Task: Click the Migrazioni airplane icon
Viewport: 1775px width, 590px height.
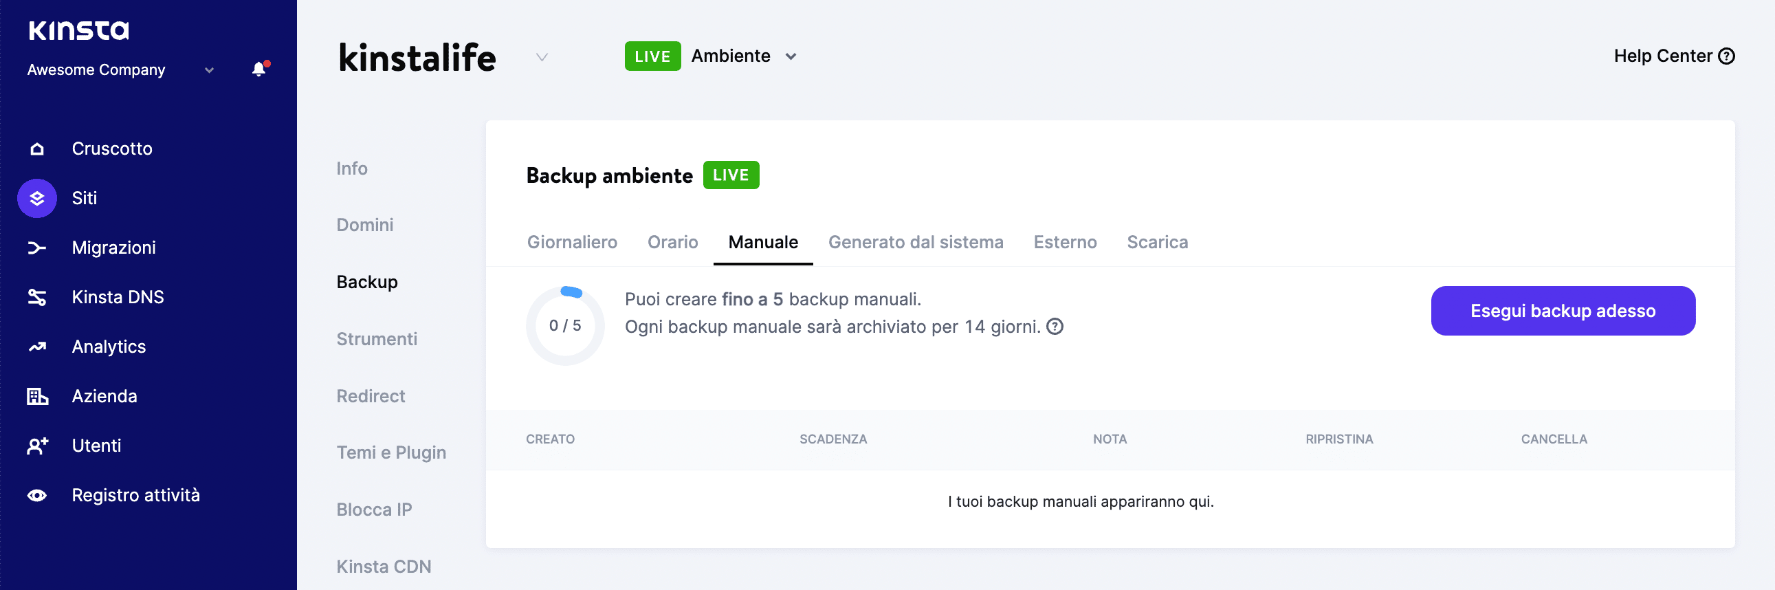Action: [x=36, y=248]
